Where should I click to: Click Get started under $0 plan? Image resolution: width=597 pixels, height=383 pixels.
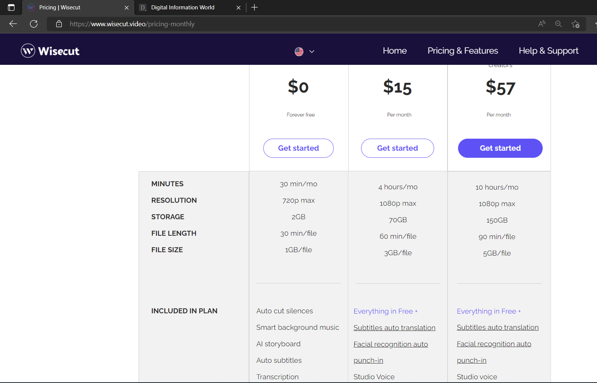click(298, 148)
